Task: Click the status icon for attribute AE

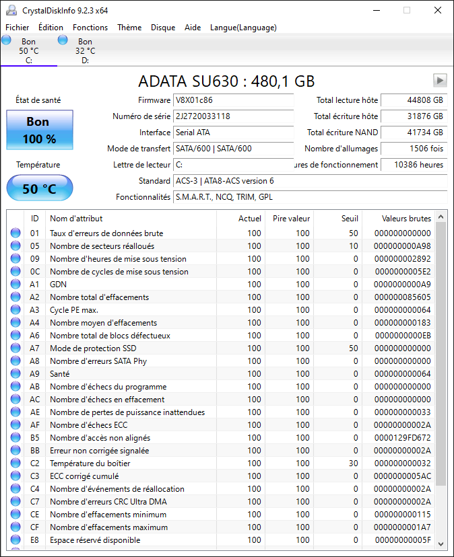Action: pyautogui.click(x=15, y=412)
